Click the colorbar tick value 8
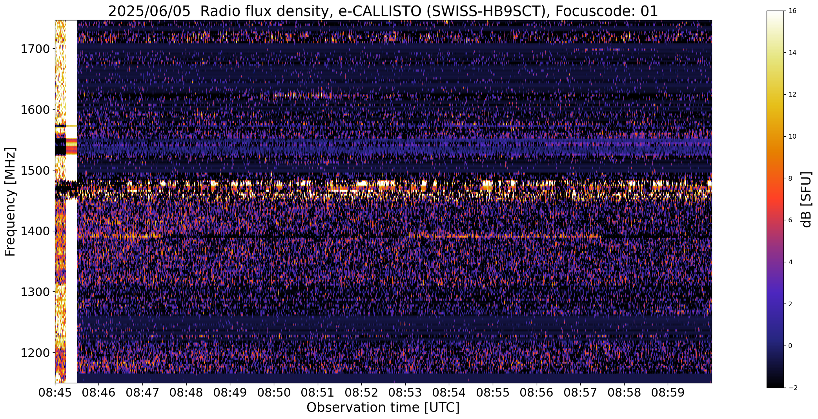This screenshot has height=419, width=818. point(791,178)
